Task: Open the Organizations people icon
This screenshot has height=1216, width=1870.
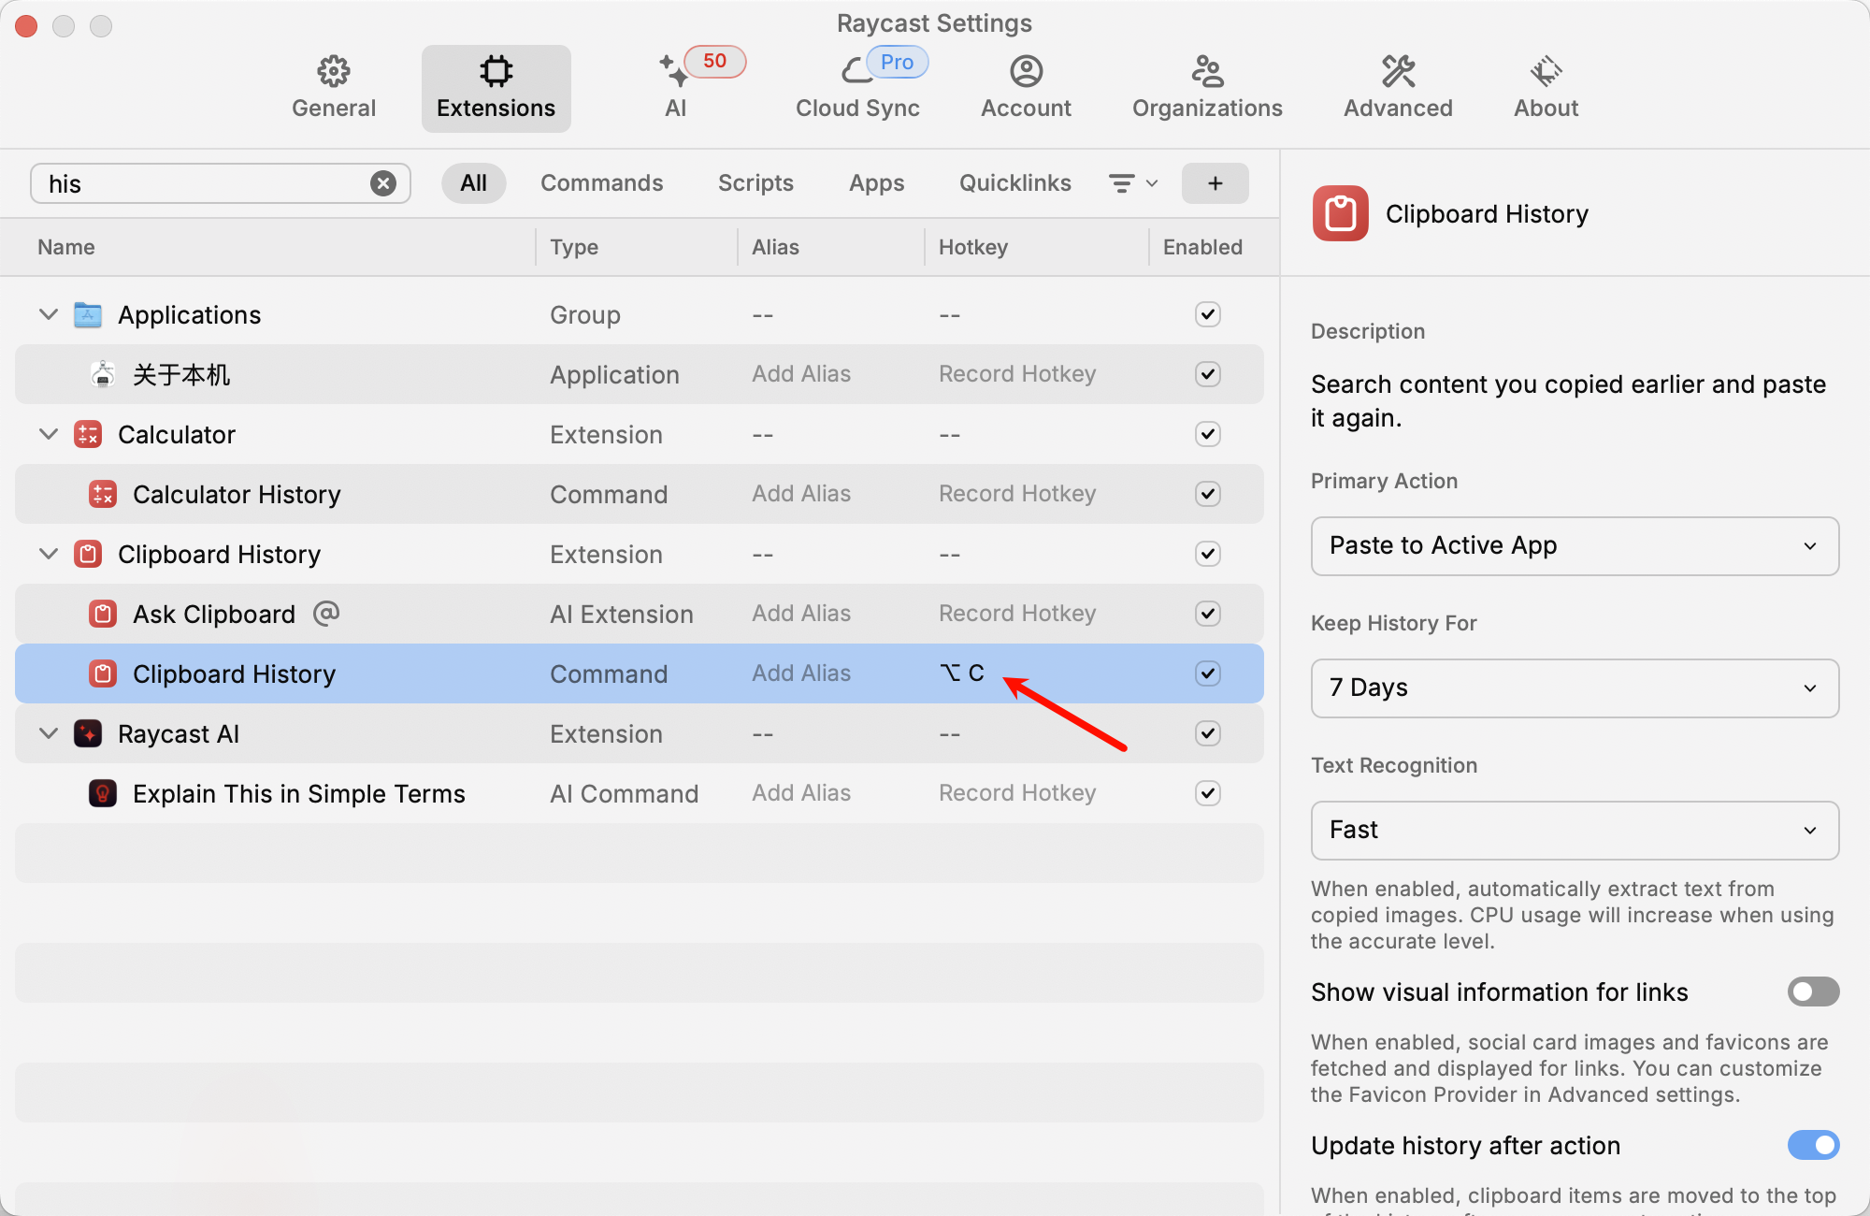Action: (x=1206, y=72)
